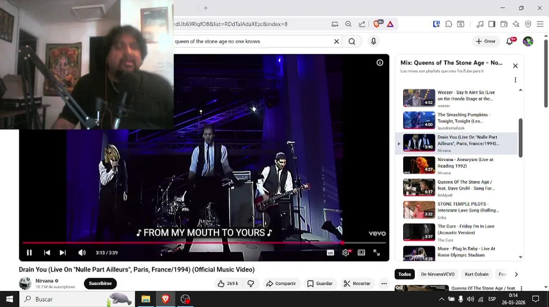Clear the YouTube search box
The width and height of the screenshot is (549, 307).
(x=336, y=41)
